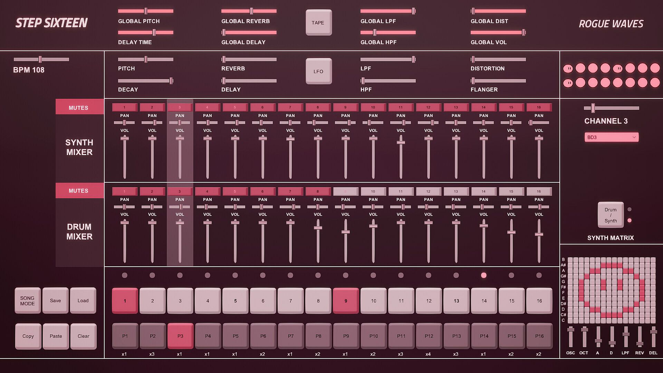Select pattern P12 pad

429,336
